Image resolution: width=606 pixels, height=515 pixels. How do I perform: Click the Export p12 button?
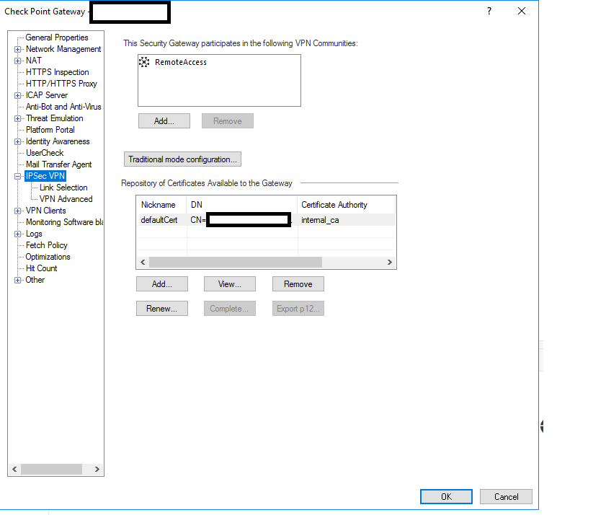click(298, 309)
